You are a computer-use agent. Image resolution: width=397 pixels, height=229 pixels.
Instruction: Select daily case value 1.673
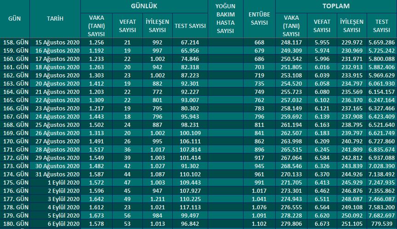point(96,216)
